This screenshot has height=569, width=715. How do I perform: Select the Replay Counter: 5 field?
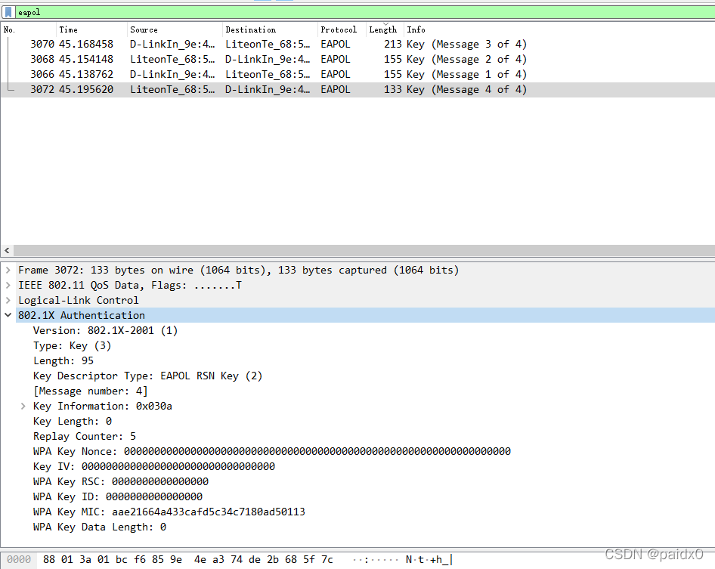point(85,436)
